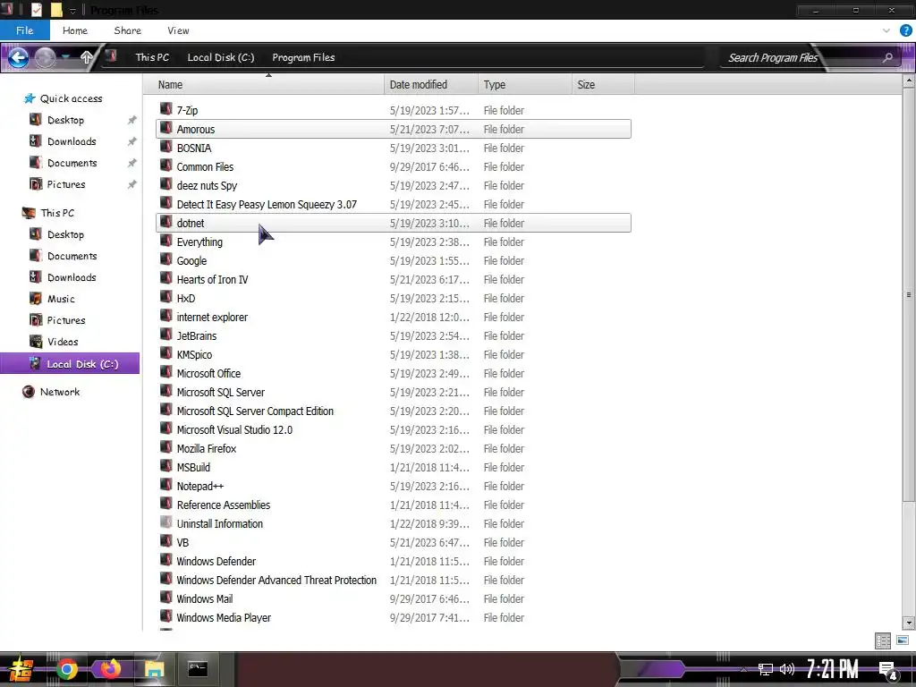This screenshot has width=916, height=687.
Task: Open pinned Pictures under Quick access
Action: click(x=66, y=184)
